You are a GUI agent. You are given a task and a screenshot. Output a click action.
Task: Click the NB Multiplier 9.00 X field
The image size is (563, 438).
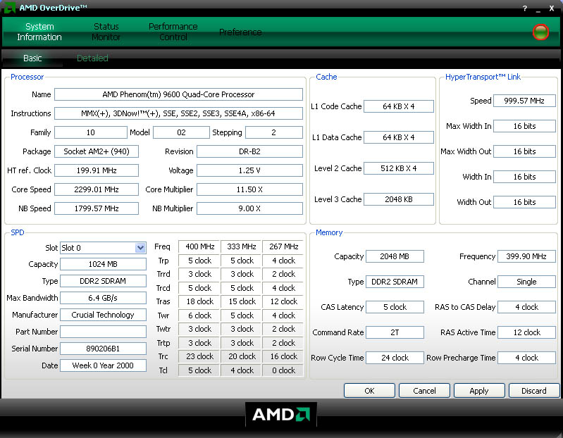pyautogui.click(x=249, y=208)
